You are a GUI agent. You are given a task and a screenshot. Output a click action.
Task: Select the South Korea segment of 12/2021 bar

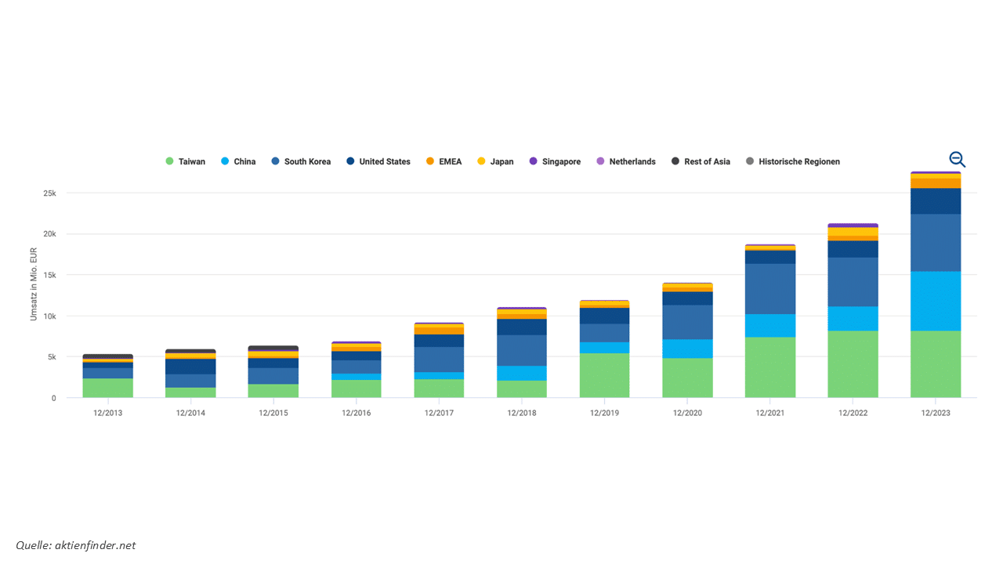pyautogui.click(x=770, y=289)
